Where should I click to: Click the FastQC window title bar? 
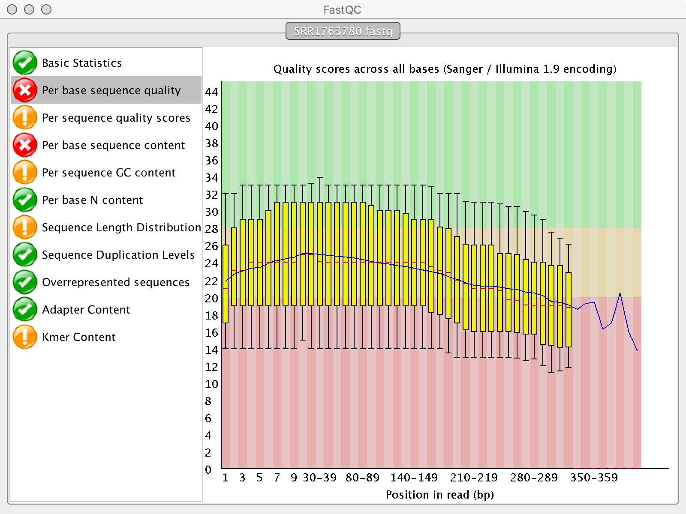point(343,9)
